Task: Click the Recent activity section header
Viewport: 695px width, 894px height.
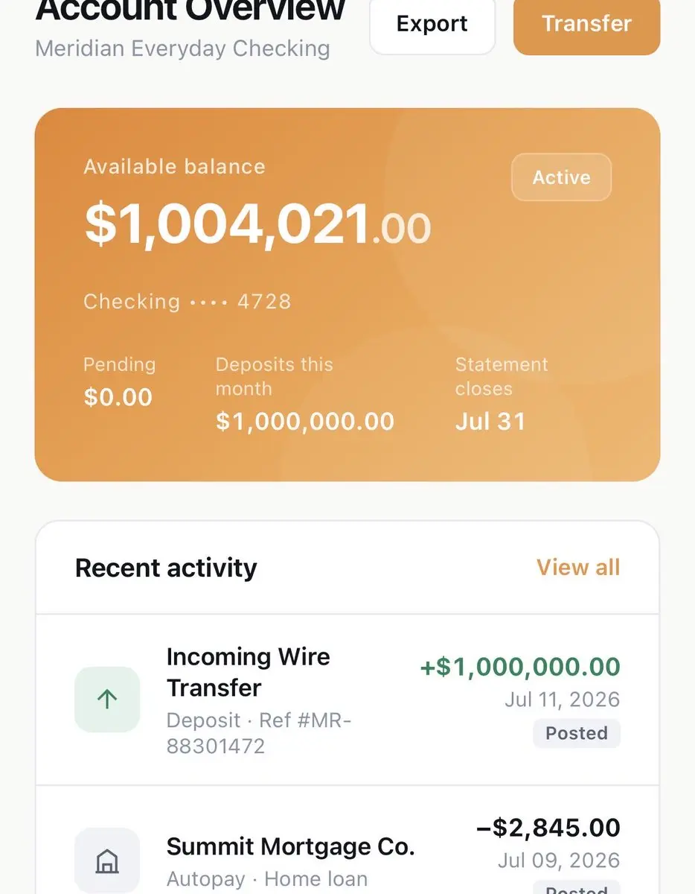Action: pyautogui.click(x=166, y=568)
